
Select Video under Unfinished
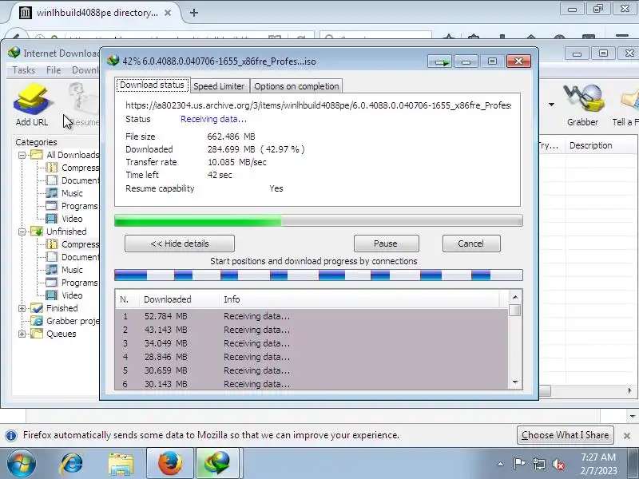pos(65,295)
